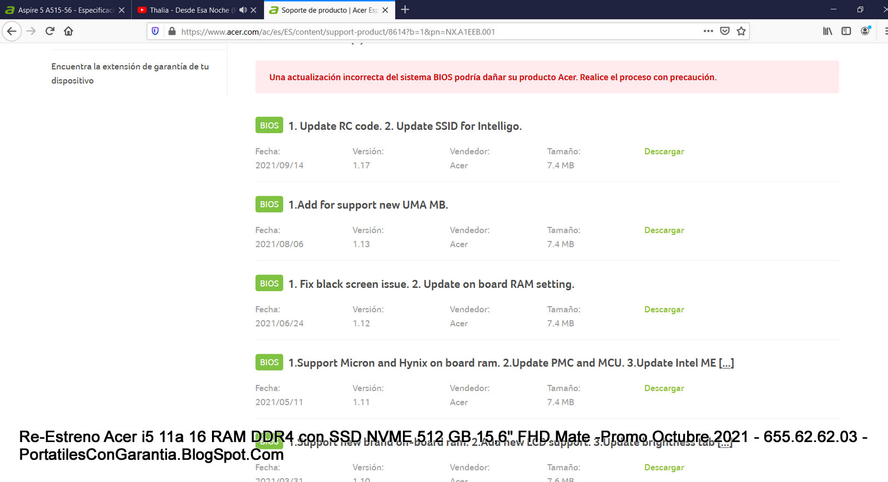Select title '1. Update RC code. 2. Update SSID for Intelligo.'
Screen dimensions: 888x482
tap(405, 126)
